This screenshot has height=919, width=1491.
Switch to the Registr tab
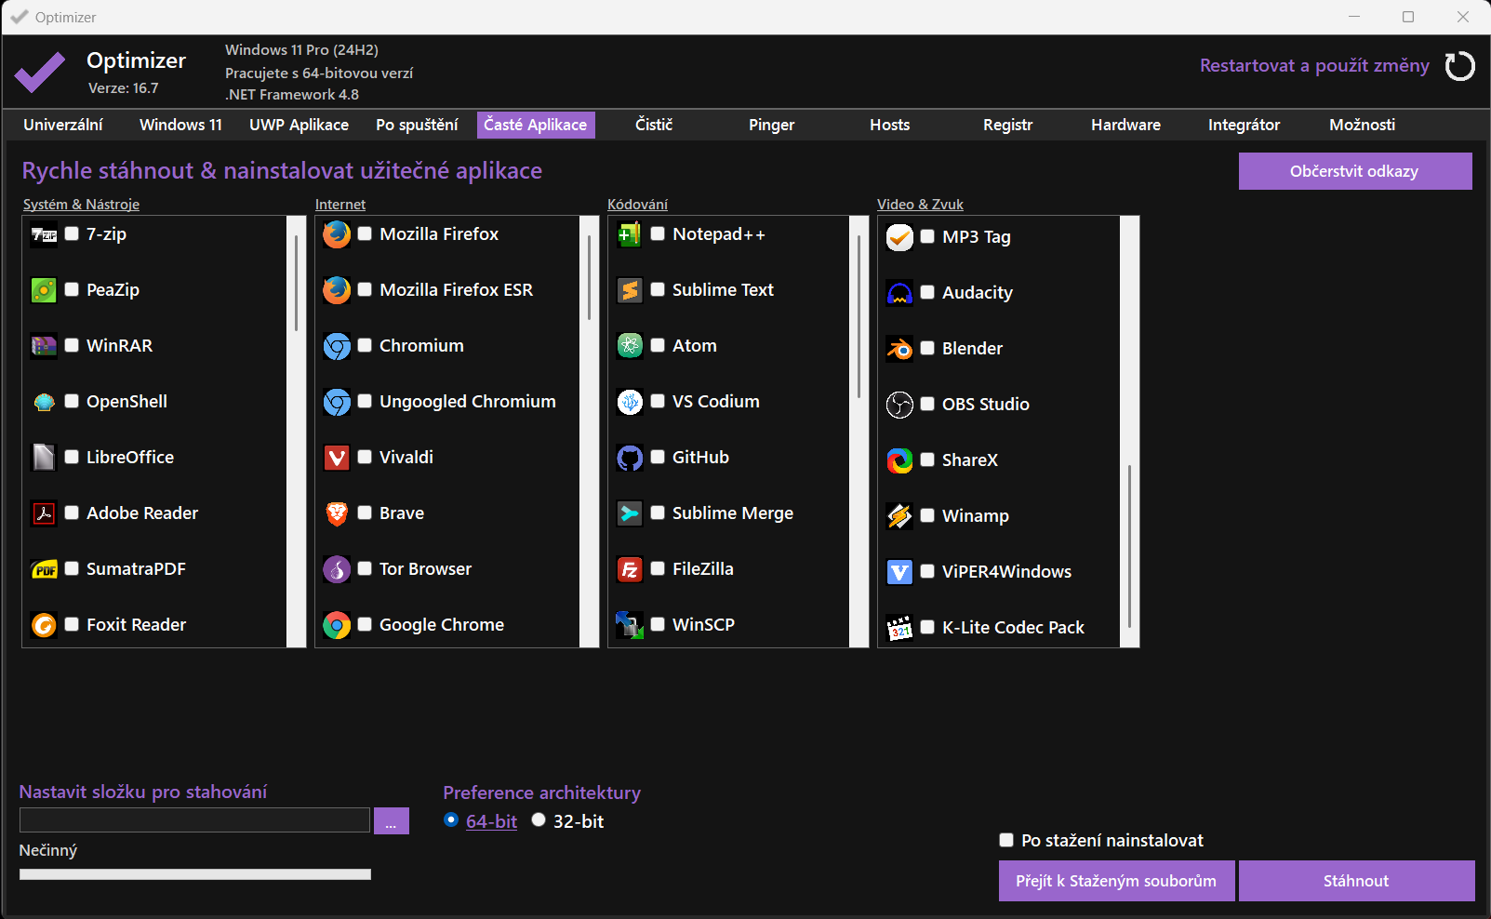1008,125
